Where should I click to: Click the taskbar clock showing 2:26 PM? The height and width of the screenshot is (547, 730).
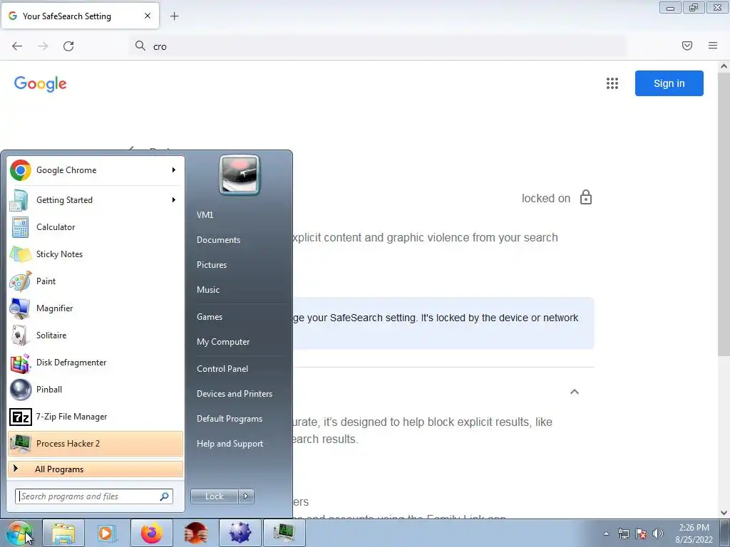[694, 533]
